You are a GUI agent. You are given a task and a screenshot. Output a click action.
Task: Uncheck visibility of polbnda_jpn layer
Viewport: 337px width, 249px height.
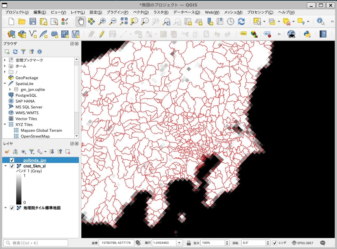click(x=13, y=160)
